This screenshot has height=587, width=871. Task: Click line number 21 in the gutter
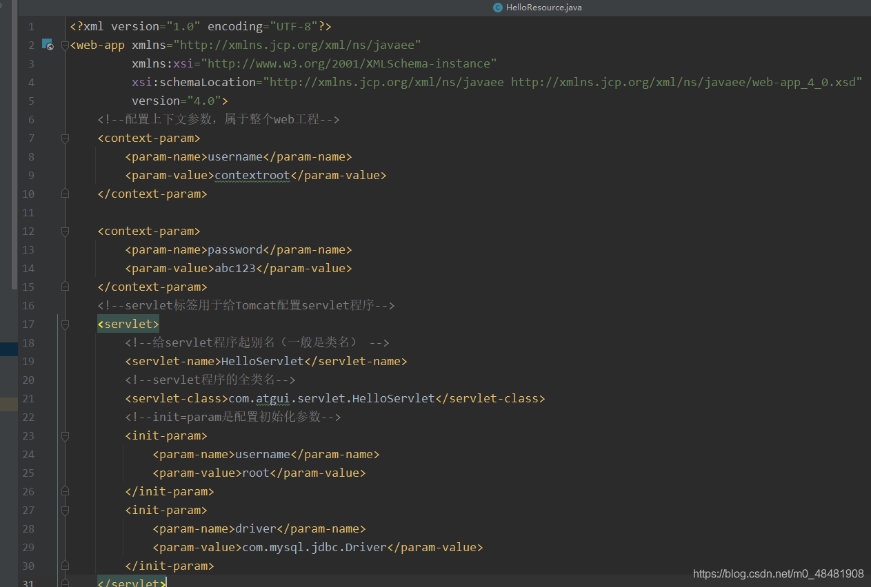pos(28,398)
